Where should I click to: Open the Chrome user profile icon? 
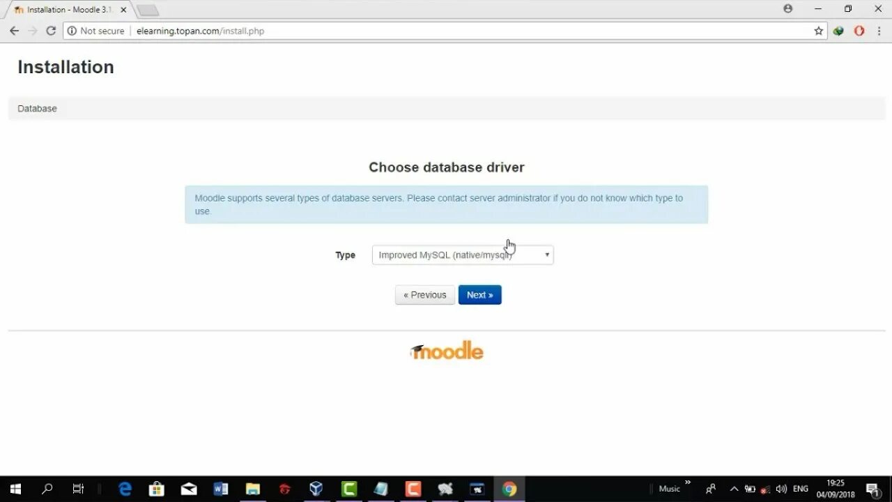(x=788, y=9)
